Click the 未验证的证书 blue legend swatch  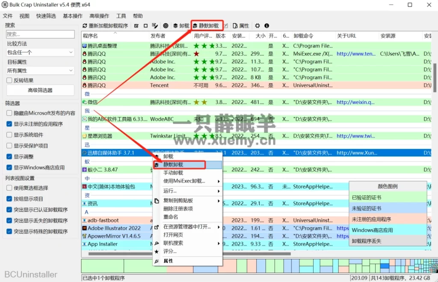pyautogui.click(x=388, y=208)
